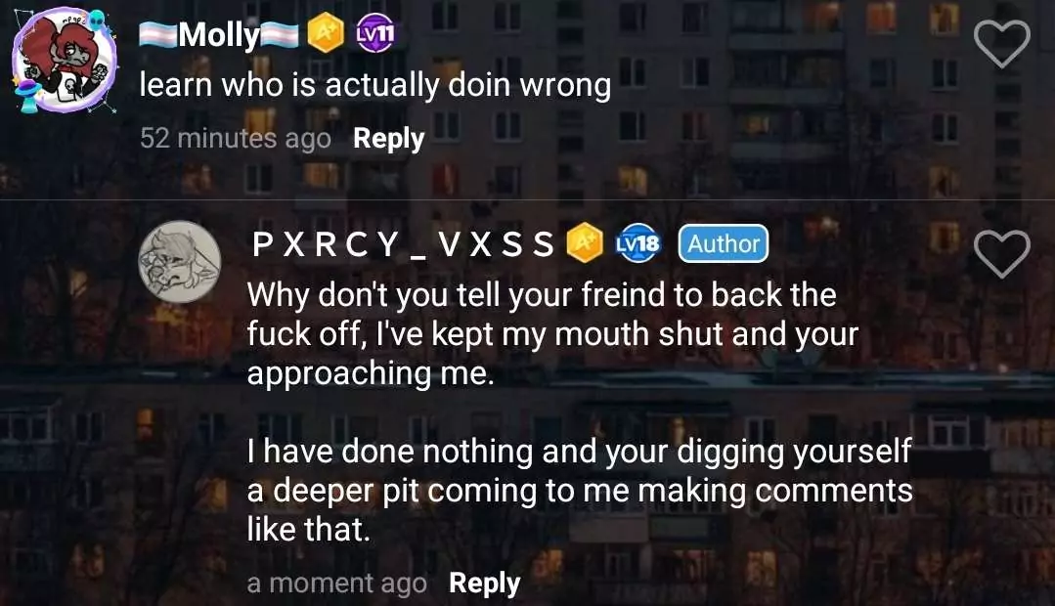Screen dimensions: 1055x606
Task: Tap the P X R C Y _ V X S S username
Action: (403, 244)
